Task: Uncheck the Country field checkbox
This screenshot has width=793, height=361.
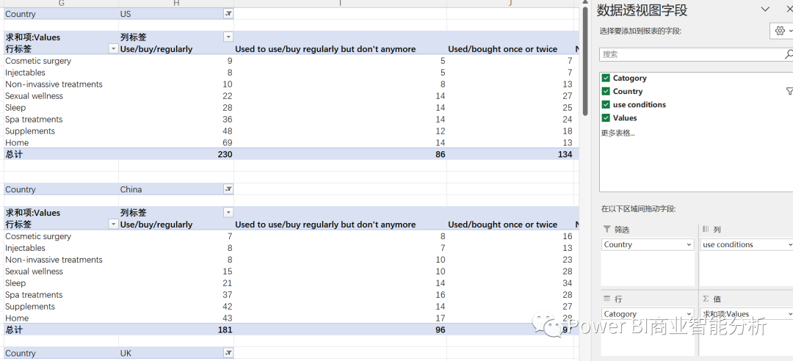Action: tap(606, 91)
